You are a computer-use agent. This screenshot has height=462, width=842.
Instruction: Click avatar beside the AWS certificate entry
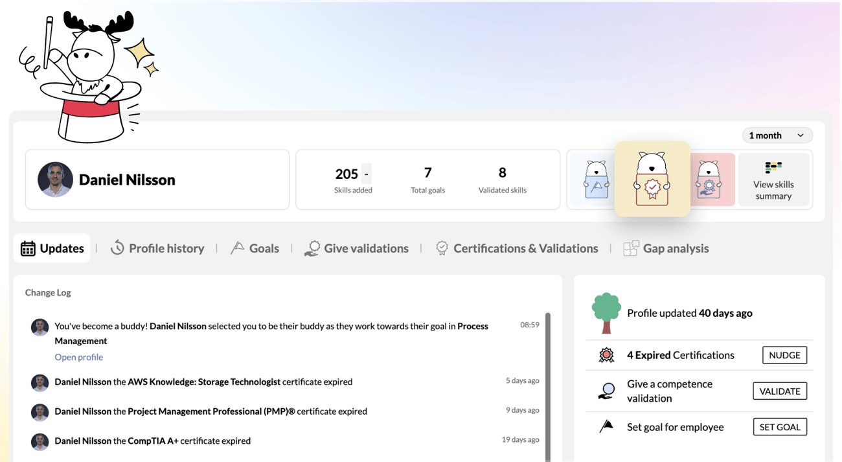[x=40, y=382]
